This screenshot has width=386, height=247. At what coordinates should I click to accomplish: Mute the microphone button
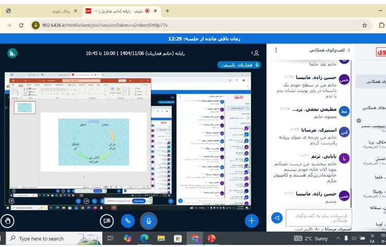(149, 221)
